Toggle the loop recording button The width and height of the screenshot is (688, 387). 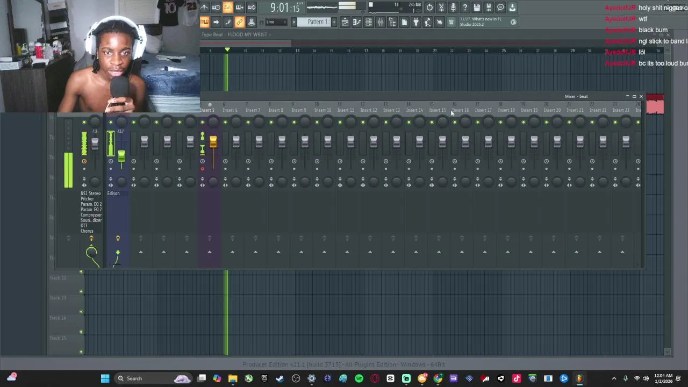tap(252, 8)
